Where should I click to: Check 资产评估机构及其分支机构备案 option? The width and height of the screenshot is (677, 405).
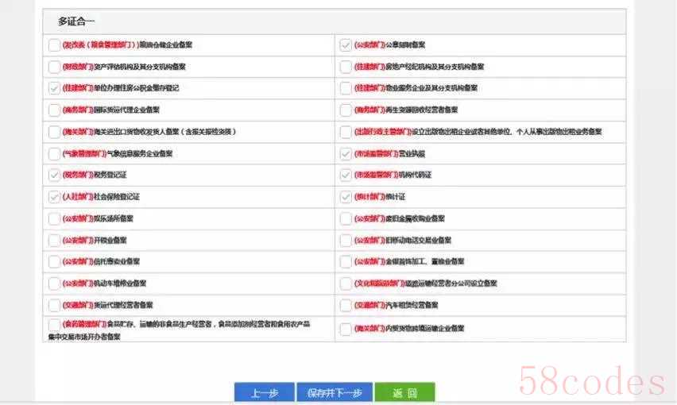[54, 67]
